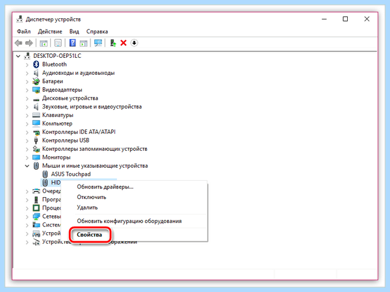Minimize the Диспетчер устройств window
Viewport: 390px width, 292px height.
click(x=324, y=19)
